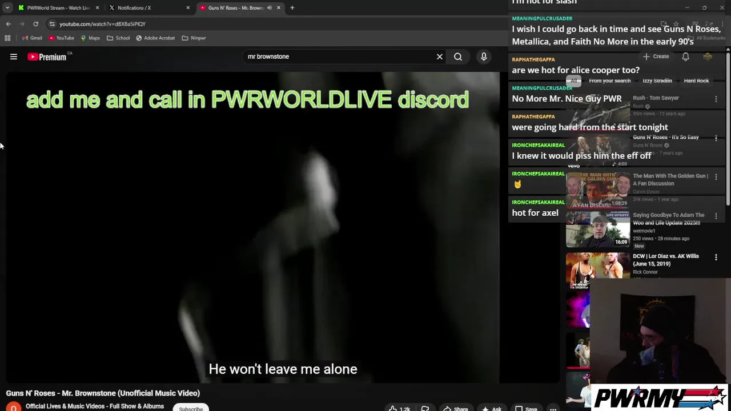Reload the YouTube page
The width and height of the screenshot is (731, 411).
tap(35, 24)
